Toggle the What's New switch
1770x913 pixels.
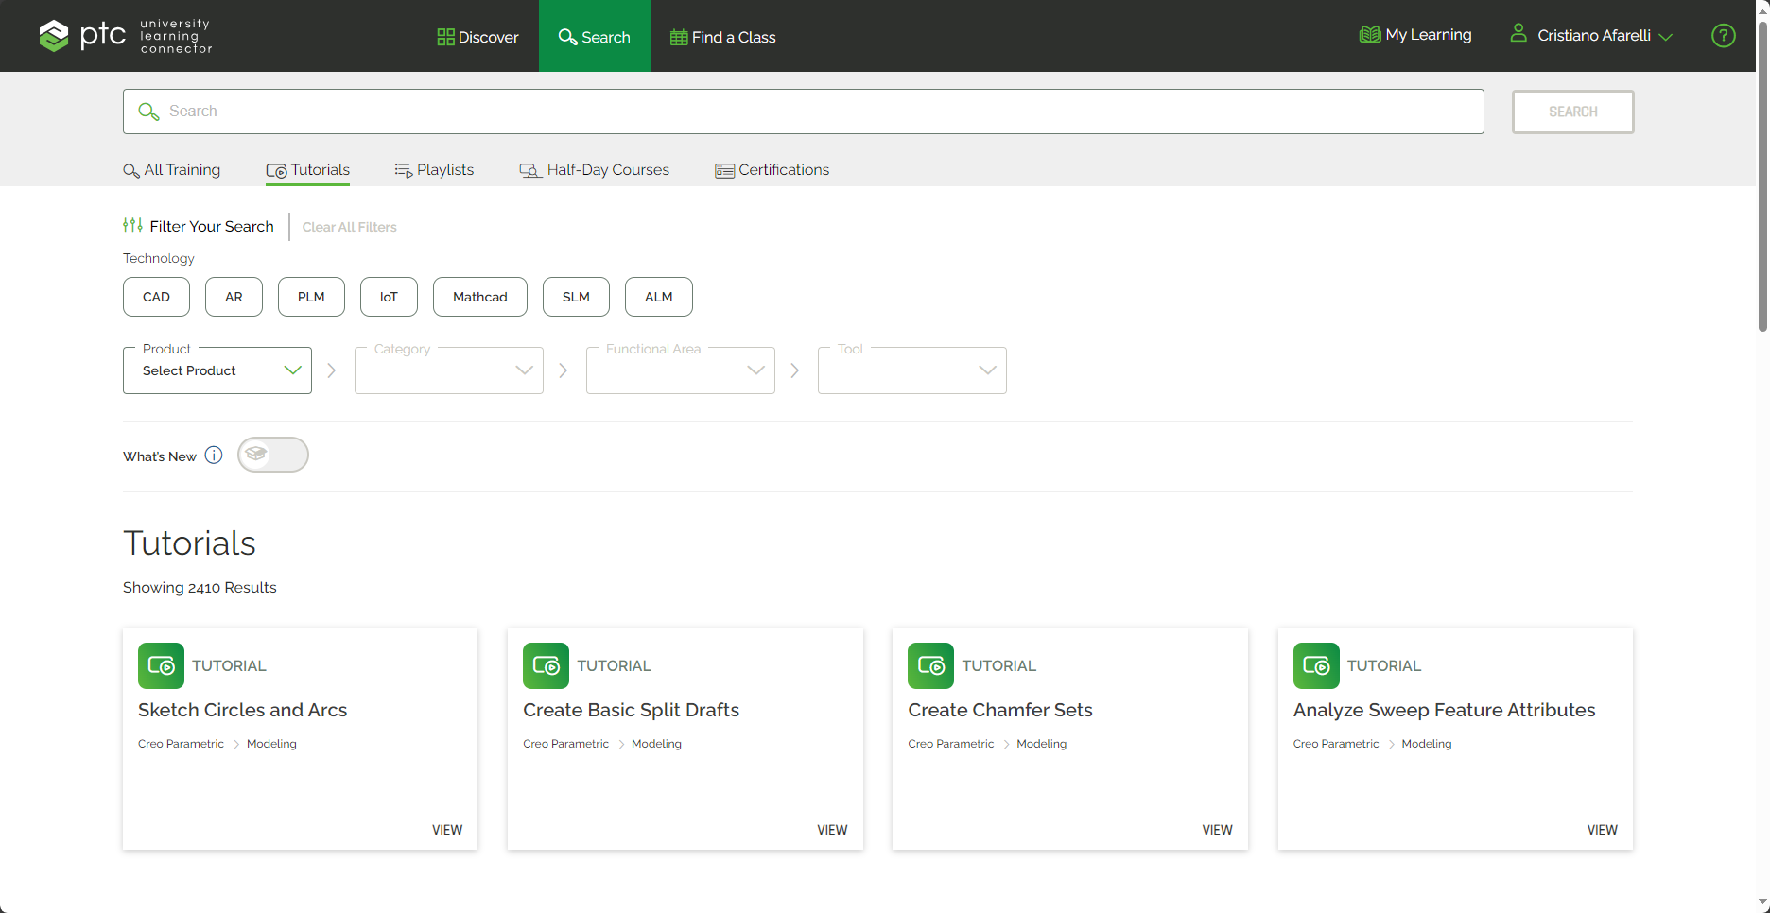[272, 455]
